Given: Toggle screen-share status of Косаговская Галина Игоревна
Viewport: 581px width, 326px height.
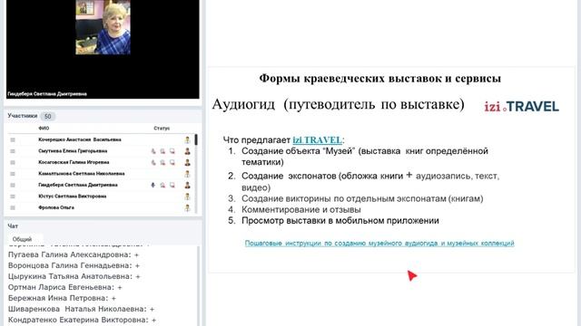Looking at the screenshot, I should 172,163.
